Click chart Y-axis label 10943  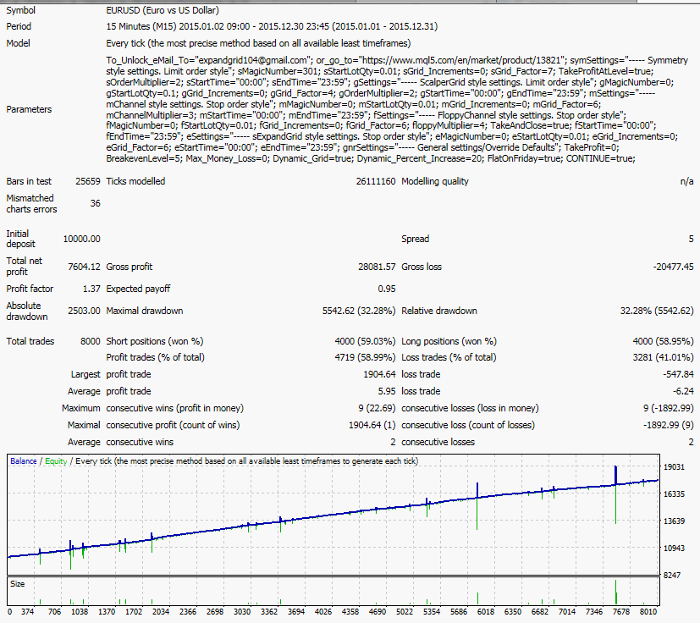click(x=674, y=548)
